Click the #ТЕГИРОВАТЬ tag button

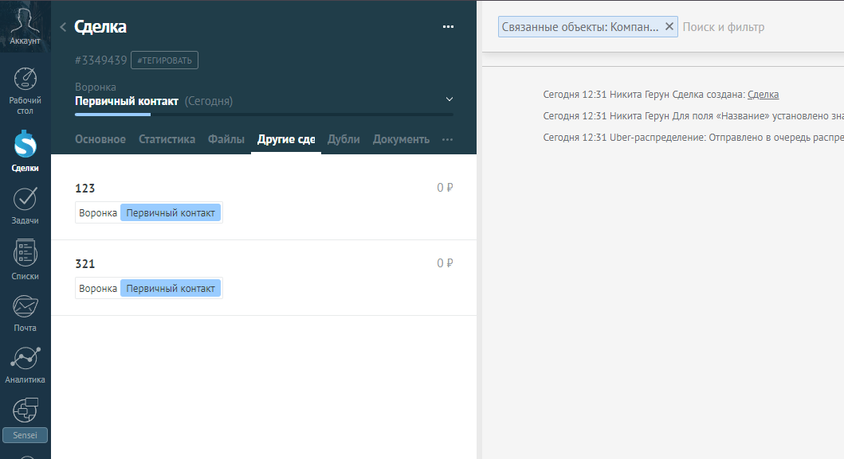click(164, 60)
